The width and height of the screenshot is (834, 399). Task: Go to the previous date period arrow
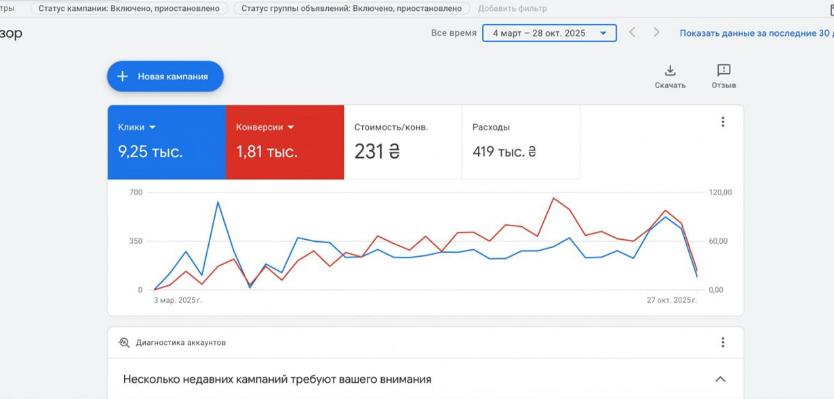632,33
